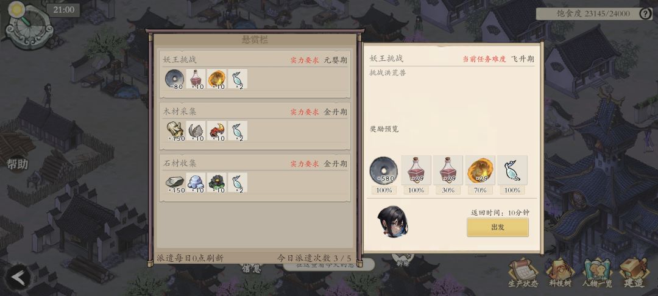The height and width of the screenshot is (296, 658).
Task: Open the 建造 build menu icon
Action: [x=634, y=272]
